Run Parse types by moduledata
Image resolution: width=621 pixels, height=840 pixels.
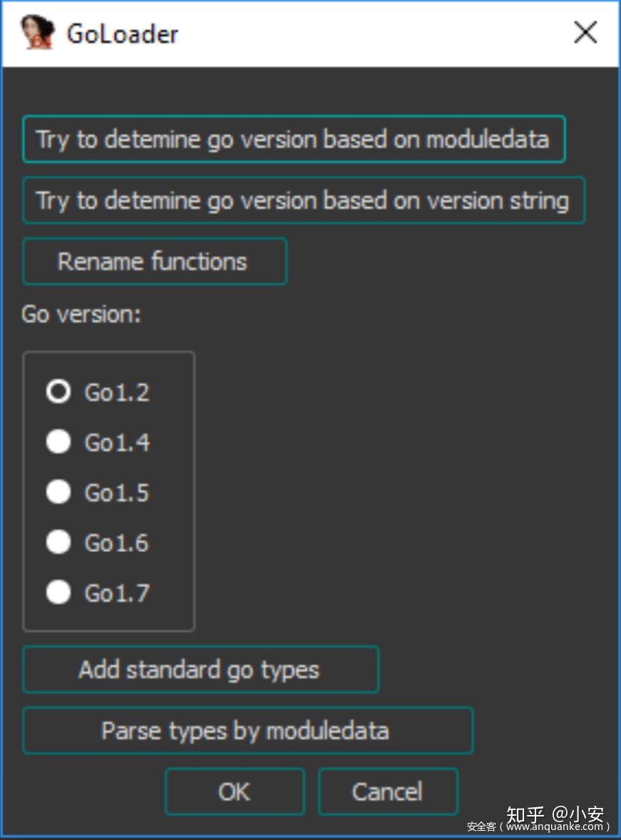pyautogui.click(x=247, y=730)
